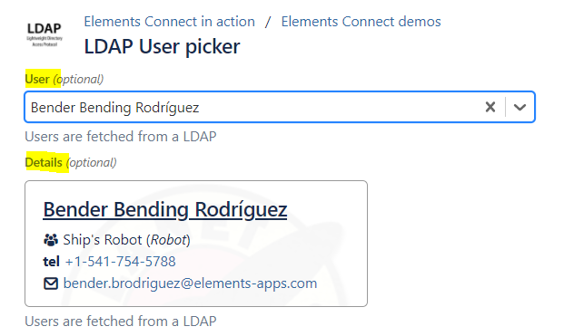564x336 pixels.
Task: Open Elements Connect in action breadcrumb
Action: coord(170,22)
